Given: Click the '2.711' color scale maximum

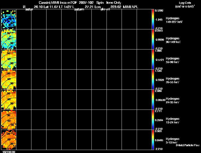Looking at the screenshot, I should (x=158, y=111).
